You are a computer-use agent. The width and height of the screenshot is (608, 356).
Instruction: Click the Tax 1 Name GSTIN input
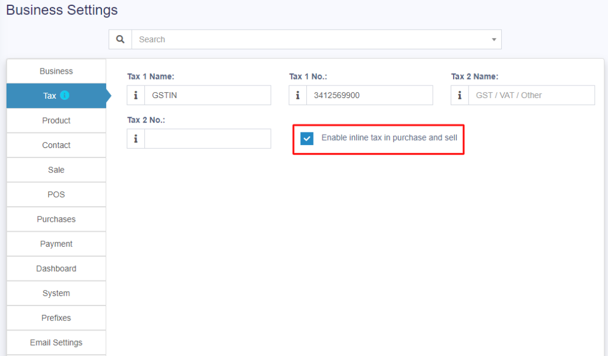point(208,95)
